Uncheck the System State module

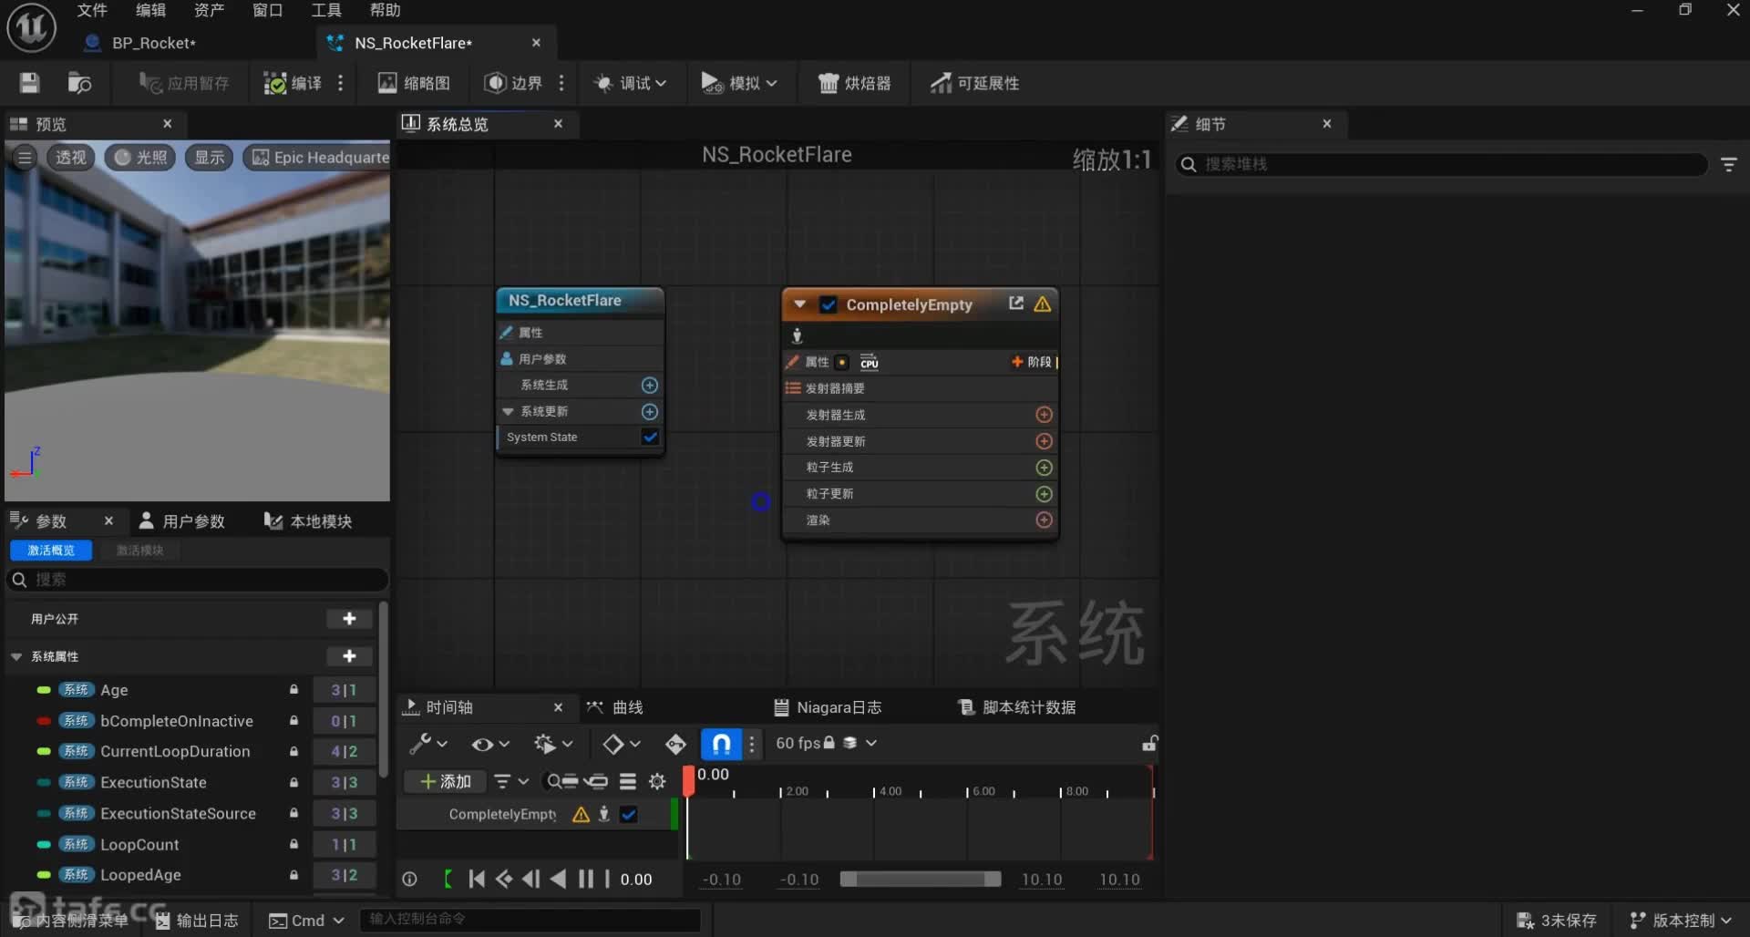pos(650,438)
